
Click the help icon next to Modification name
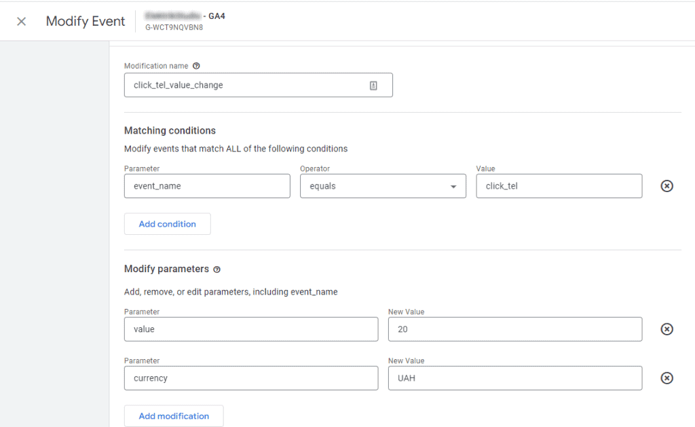point(196,65)
